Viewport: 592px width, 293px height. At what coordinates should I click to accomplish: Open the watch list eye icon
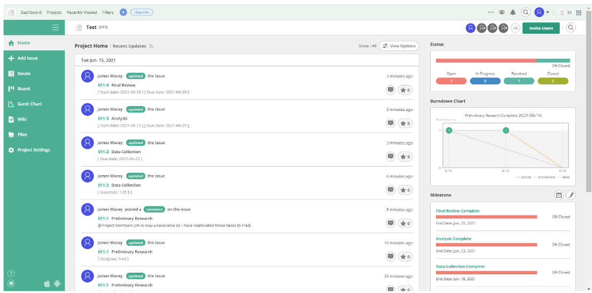point(502,12)
